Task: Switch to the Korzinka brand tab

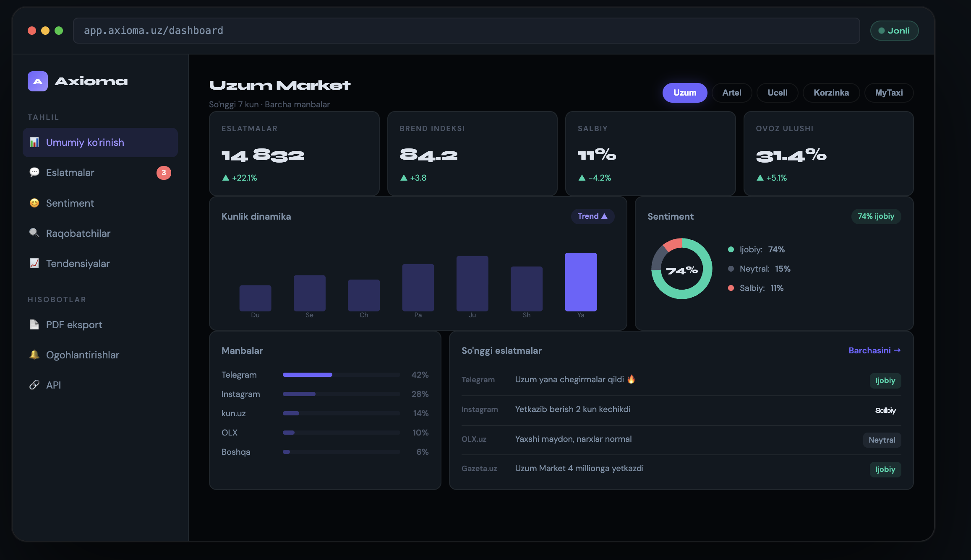Action: tap(831, 93)
